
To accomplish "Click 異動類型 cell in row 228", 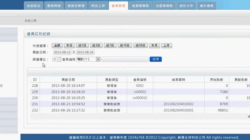I will pos(112,86).
